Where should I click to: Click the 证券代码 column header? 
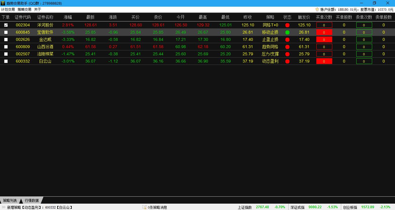(23, 17)
